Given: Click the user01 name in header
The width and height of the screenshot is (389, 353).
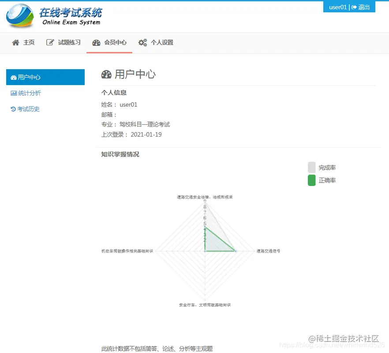Looking at the screenshot, I should (338, 7).
